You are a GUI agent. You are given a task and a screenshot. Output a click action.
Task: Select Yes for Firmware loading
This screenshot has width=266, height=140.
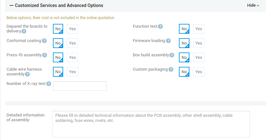click(x=199, y=43)
